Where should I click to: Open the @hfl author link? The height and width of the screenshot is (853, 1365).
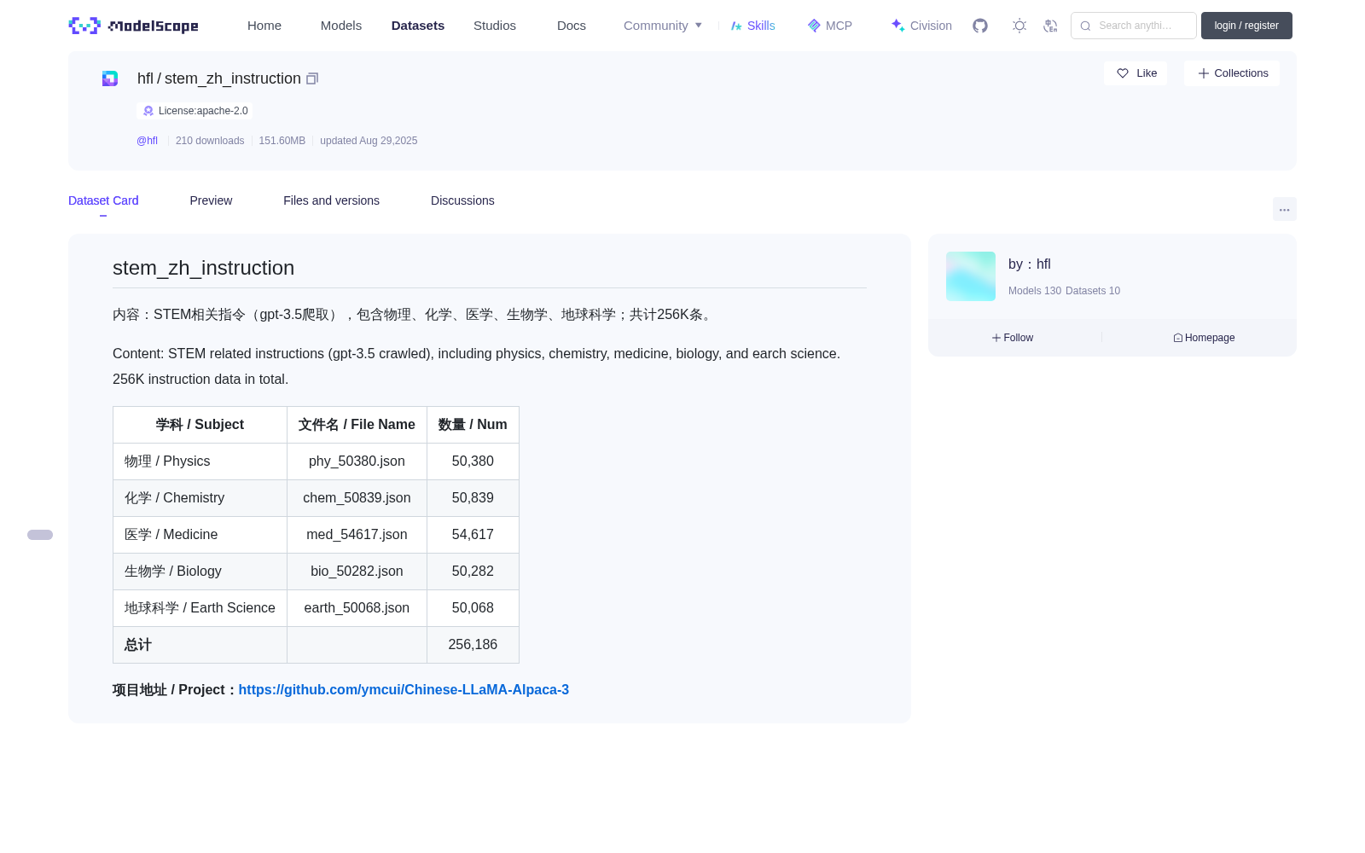click(x=147, y=141)
